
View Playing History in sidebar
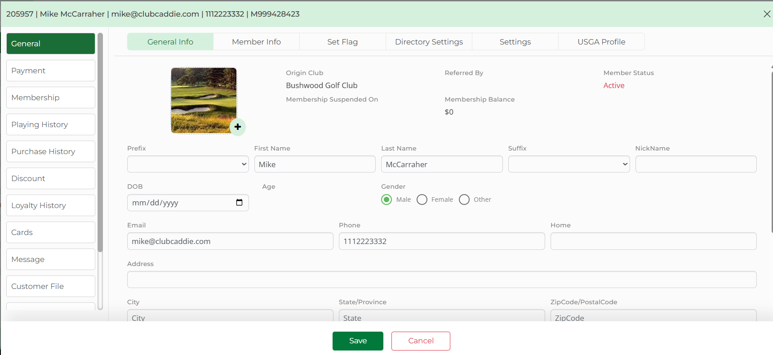tap(51, 124)
